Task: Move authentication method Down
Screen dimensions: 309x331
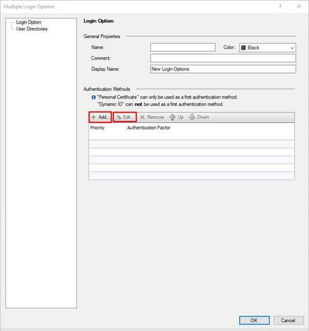Action: click(199, 117)
